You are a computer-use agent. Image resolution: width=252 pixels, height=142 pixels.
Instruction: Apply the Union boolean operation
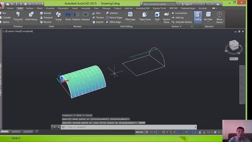coord(68,16)
